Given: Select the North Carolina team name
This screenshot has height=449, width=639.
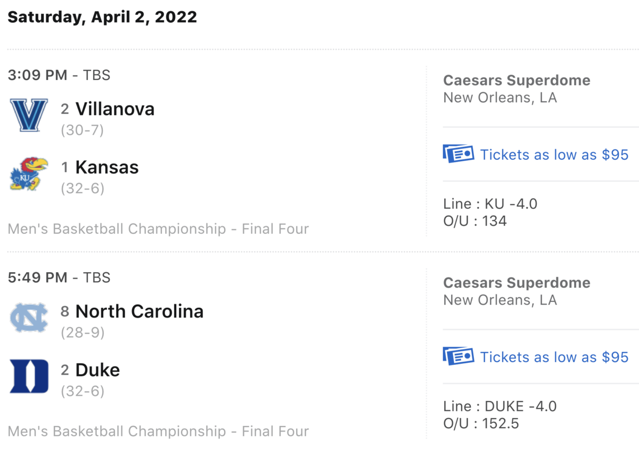Looking at the screenshot, I should click(x=140, y=311).
